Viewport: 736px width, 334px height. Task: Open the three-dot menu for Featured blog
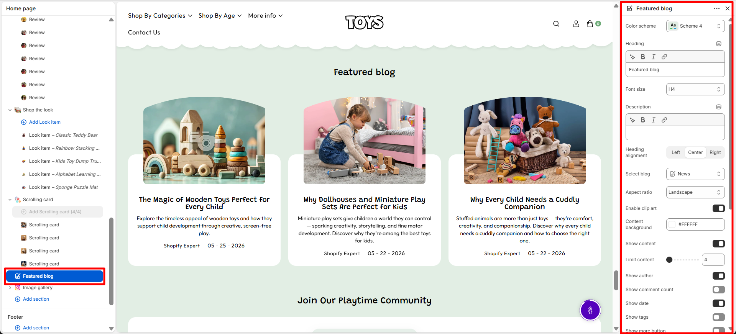[717, 8]
